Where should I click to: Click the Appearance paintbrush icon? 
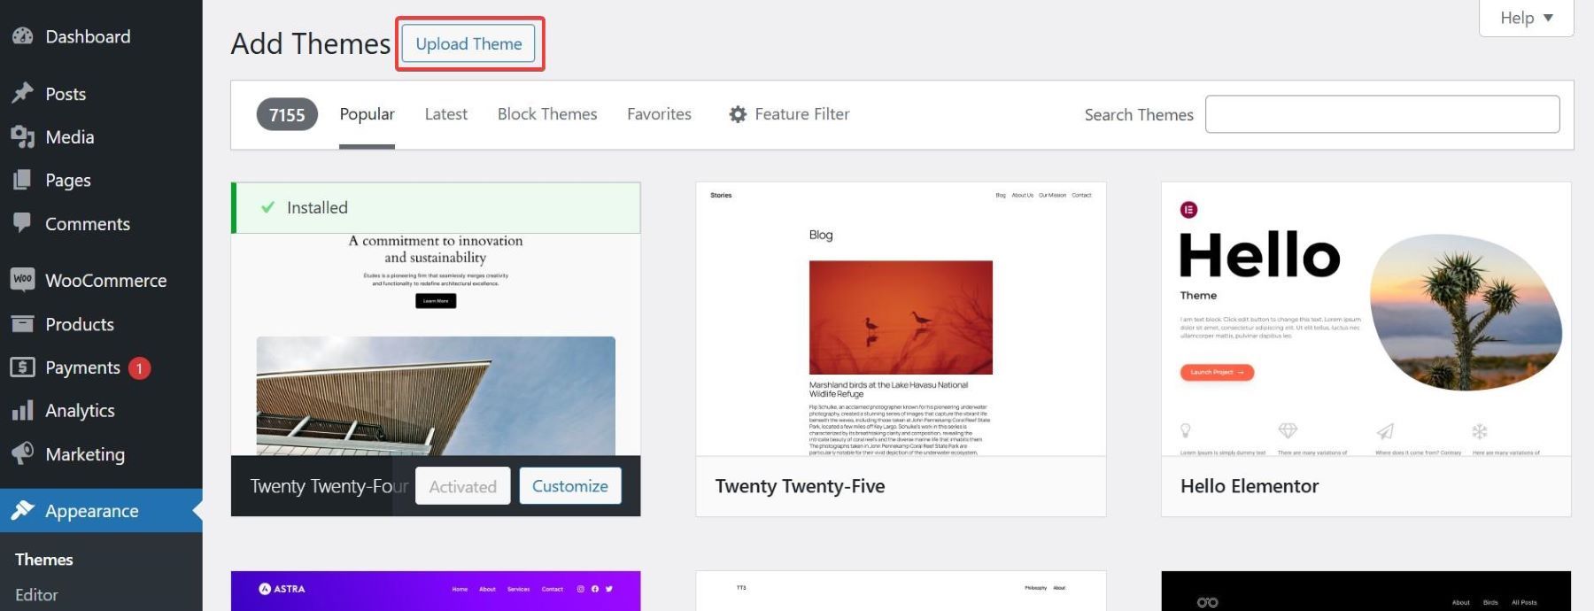[22, 510]
